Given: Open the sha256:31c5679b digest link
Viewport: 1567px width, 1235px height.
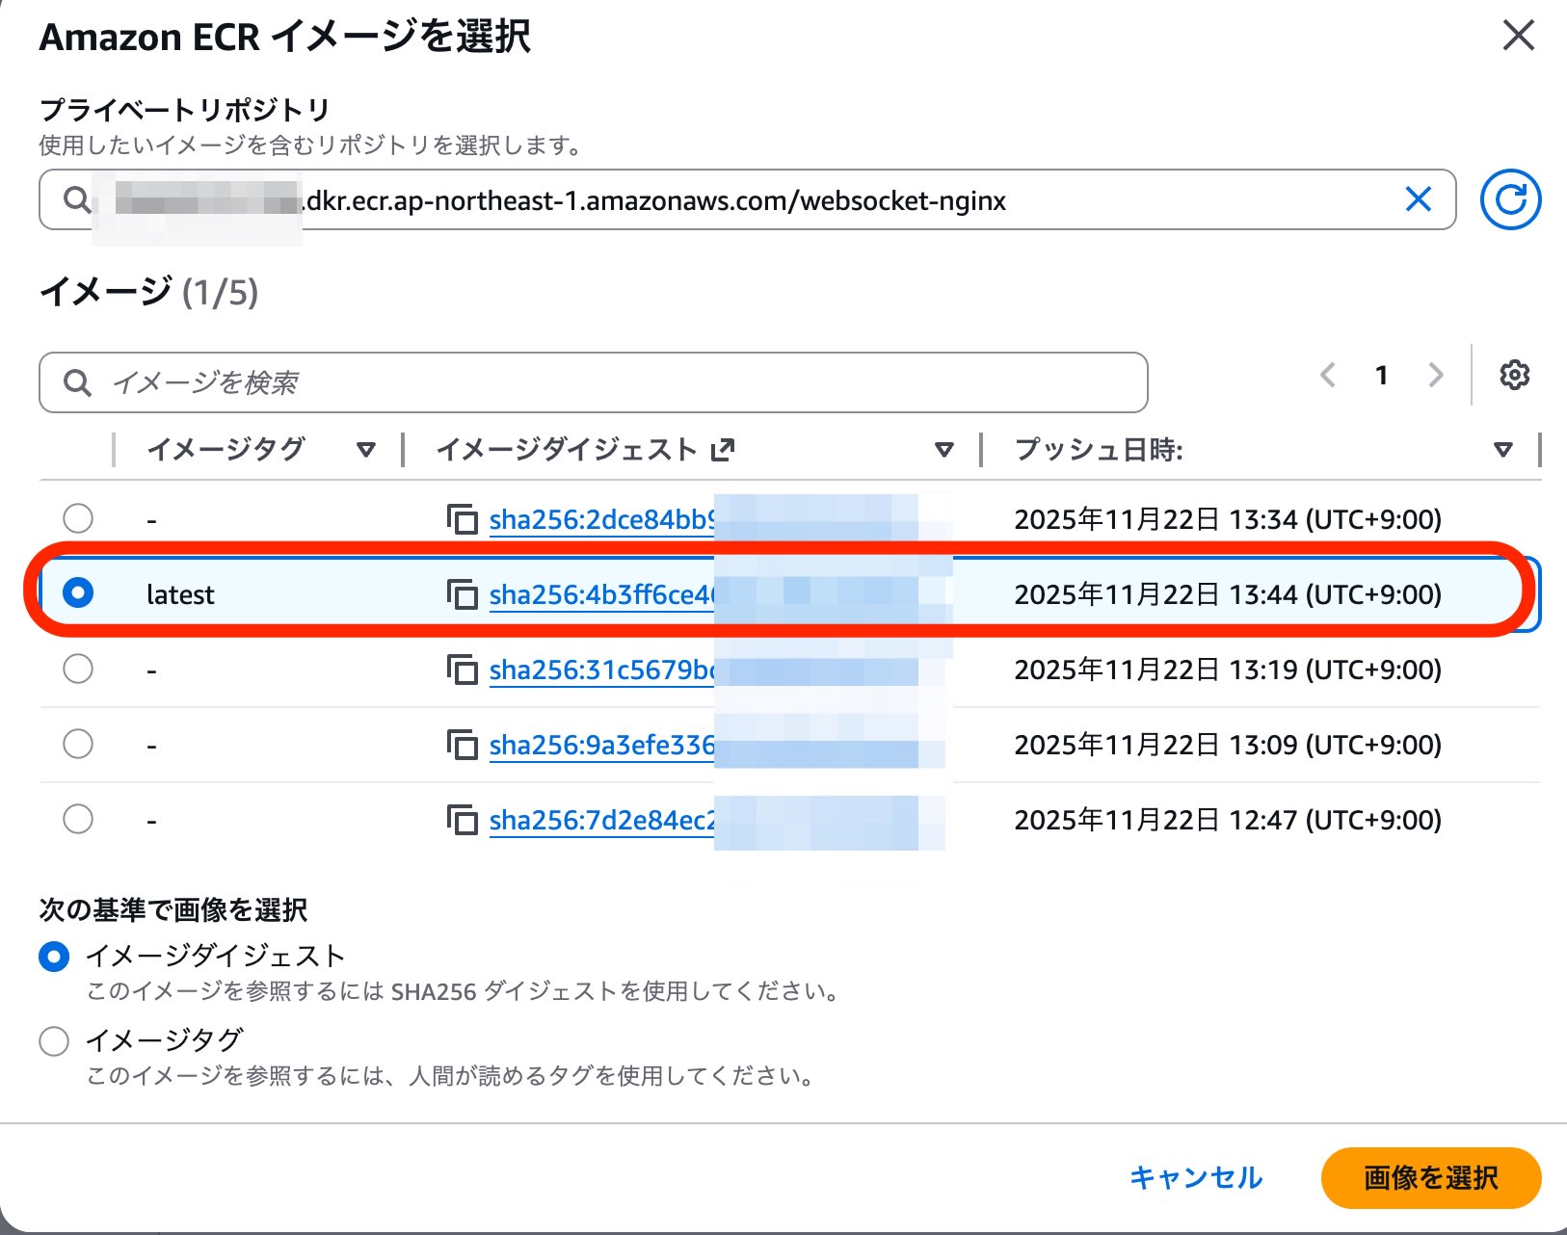Looking at the screenshot, I should [x=602, y=670].
